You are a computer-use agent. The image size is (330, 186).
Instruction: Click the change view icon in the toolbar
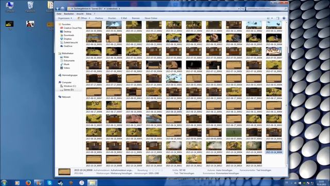(268, 18)
